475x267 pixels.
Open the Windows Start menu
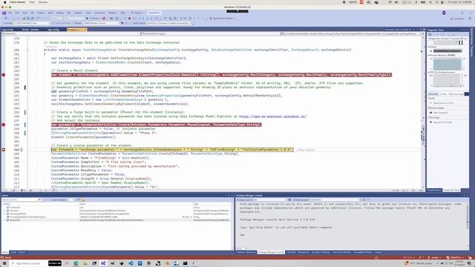pyautogui.click(x=4, y=263)
